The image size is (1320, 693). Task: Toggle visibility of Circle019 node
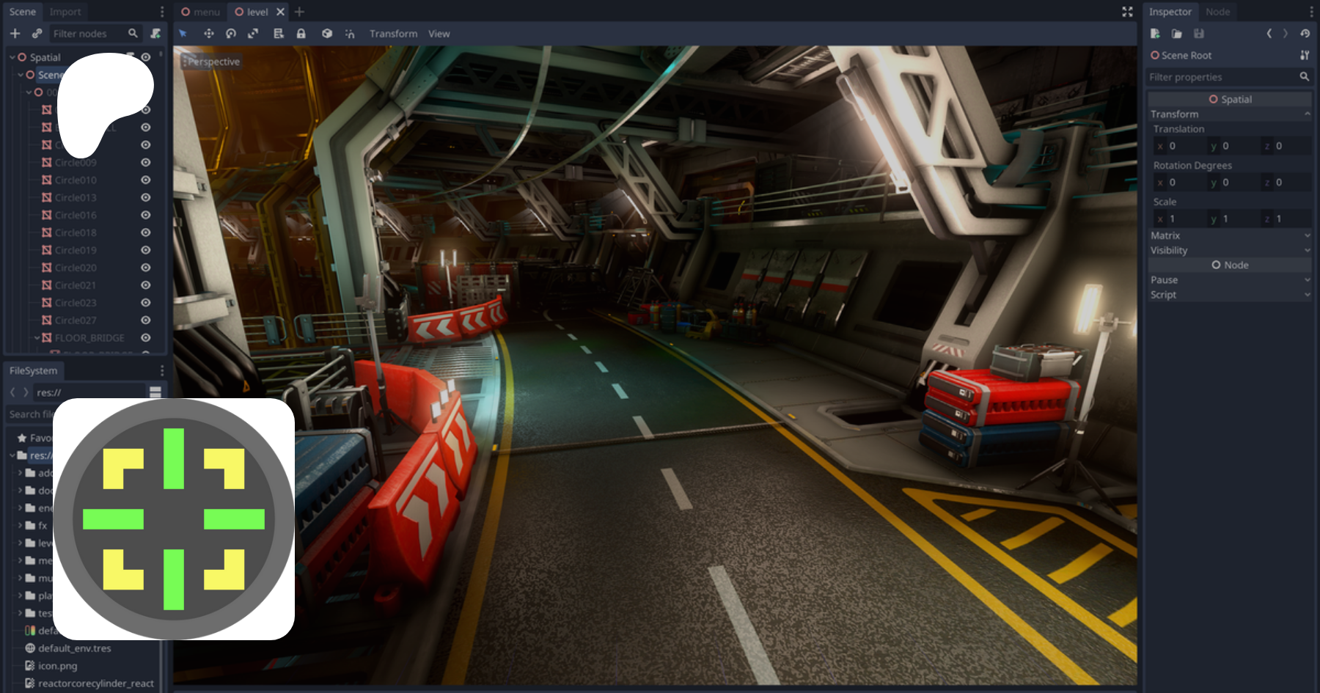point(145,251)
